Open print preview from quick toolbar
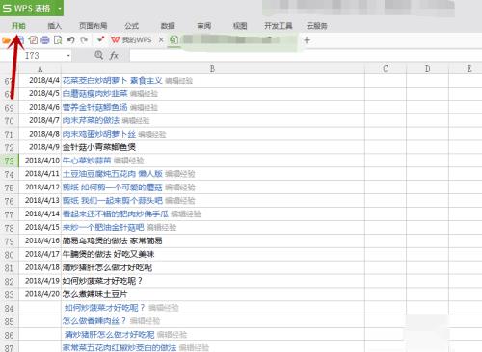This screenshot has width=482, height=352. pyautogui.click(x=58, y=40)
